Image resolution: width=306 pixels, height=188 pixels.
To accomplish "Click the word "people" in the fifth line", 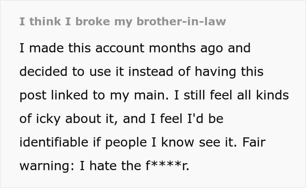I will [x=126, y=143].
